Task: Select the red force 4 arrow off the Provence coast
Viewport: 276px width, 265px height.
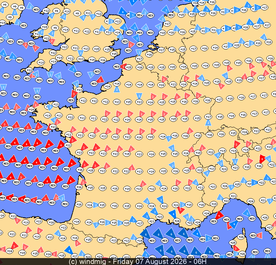Action: [x=219, y=215]
